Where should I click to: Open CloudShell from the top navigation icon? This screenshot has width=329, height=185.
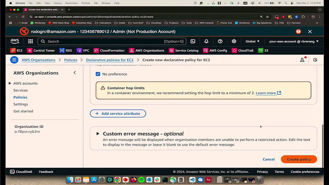193,41
